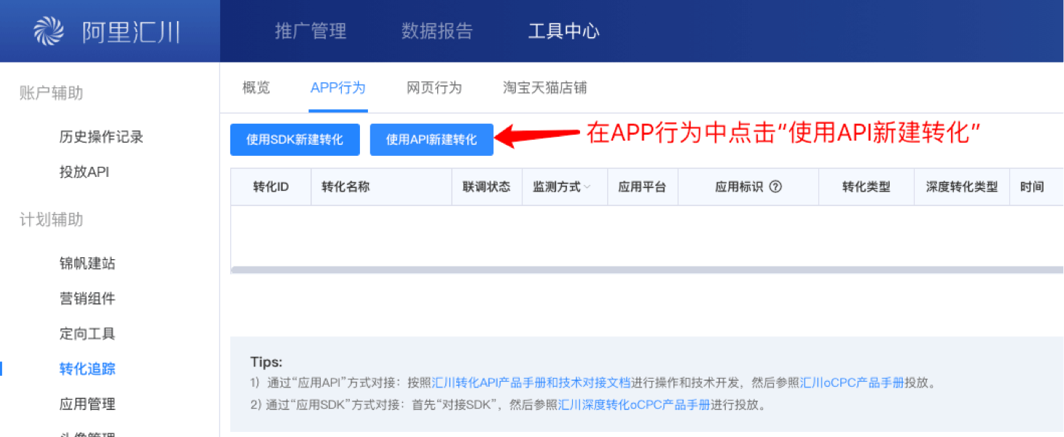Switch to the 概览 tab

pyautogui.click(x=257, y=88)
